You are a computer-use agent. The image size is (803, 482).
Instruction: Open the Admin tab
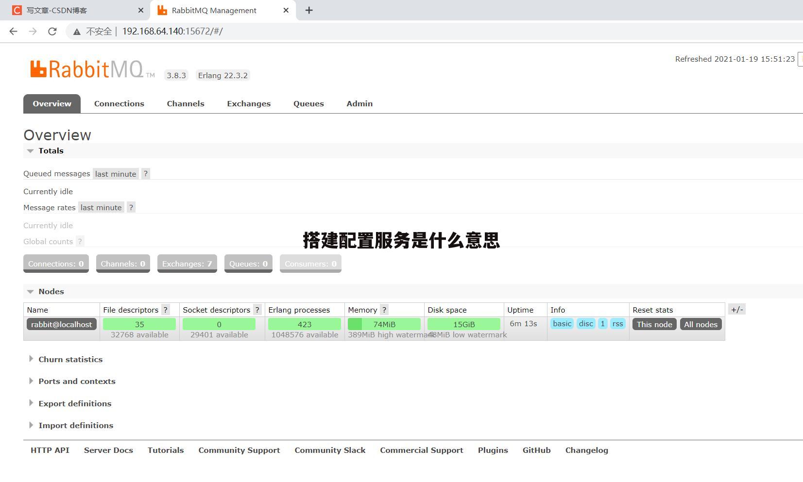pyautogui.click(x=359, y=103)
